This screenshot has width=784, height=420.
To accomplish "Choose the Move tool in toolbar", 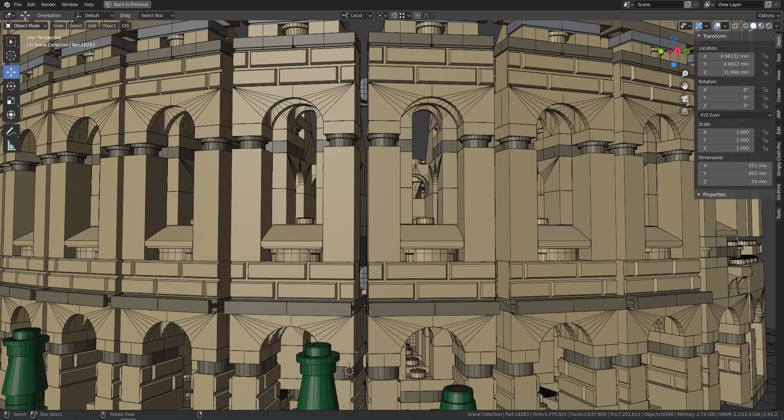I will (x=11, y=72).
